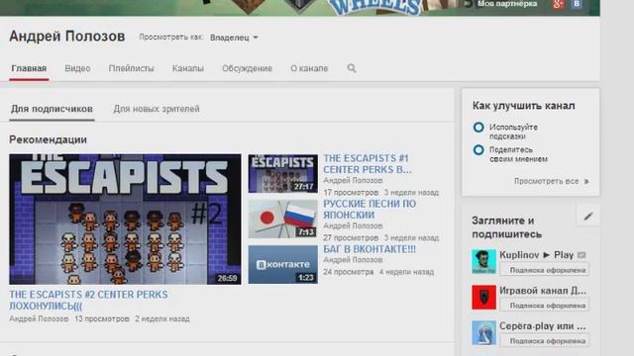Open Kuplinov ► Play channel name link
This screenshot has width=634, height=356.
click(536, 255)
